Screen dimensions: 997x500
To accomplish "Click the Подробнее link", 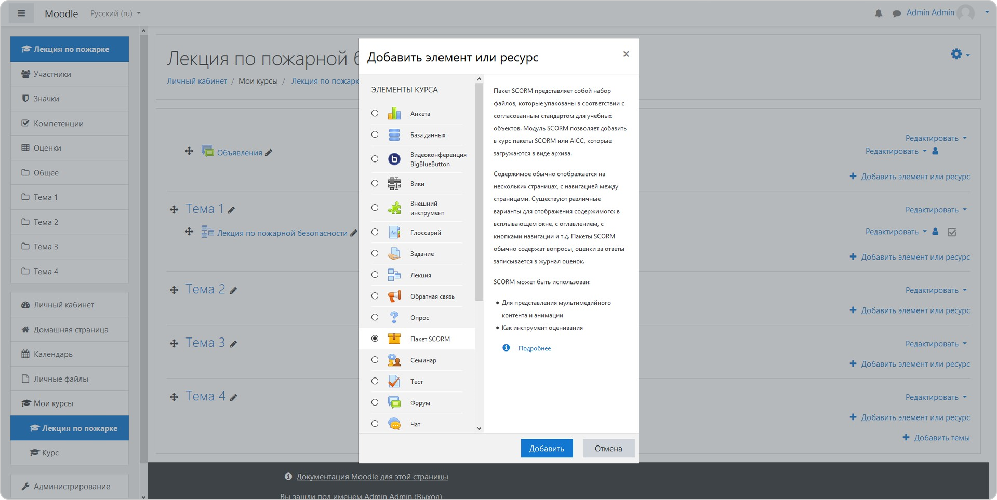I will 534,348.
